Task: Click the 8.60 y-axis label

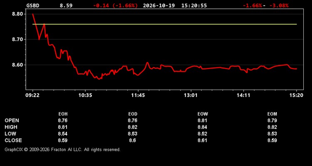Action: [17, 65]
